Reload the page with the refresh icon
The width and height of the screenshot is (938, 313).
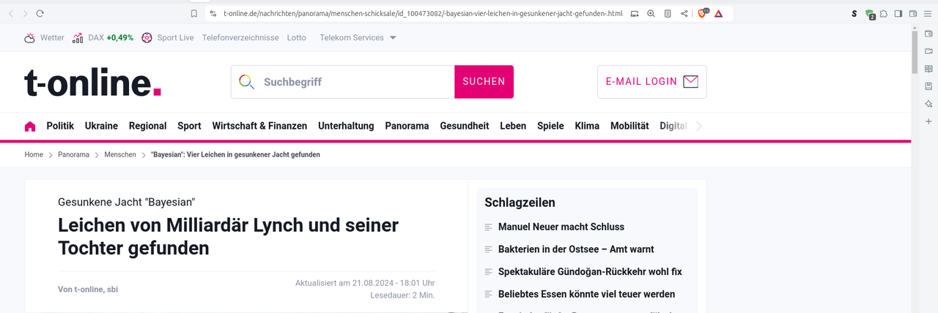click(x=40, y=13)
